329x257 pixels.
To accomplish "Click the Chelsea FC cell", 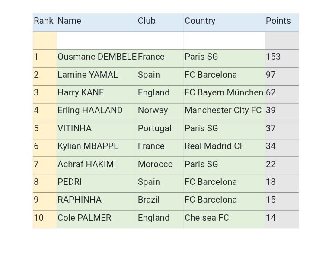I will [x=224, y=218].
